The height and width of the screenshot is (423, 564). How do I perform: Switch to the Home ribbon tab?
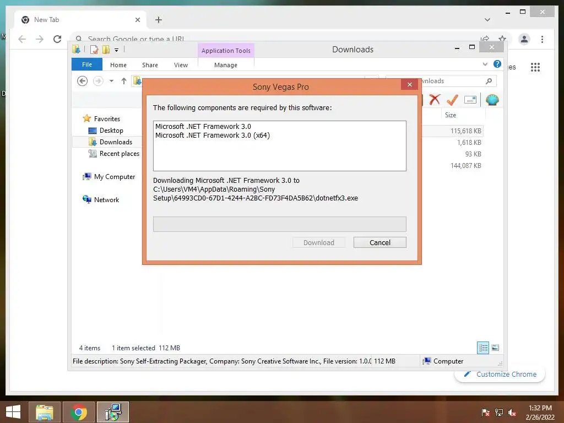tap(118, 65)
